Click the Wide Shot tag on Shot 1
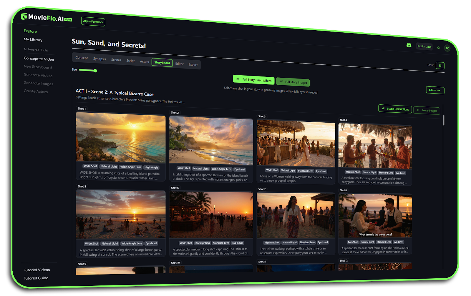This screenshot has height=296, width=471. pyautogui.click(x=90, y=166)
